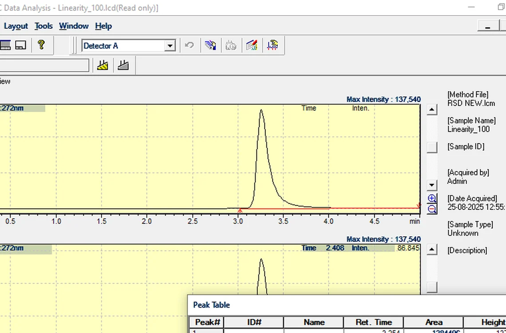Click the empty text field beside the peak icons

(44, 65)
